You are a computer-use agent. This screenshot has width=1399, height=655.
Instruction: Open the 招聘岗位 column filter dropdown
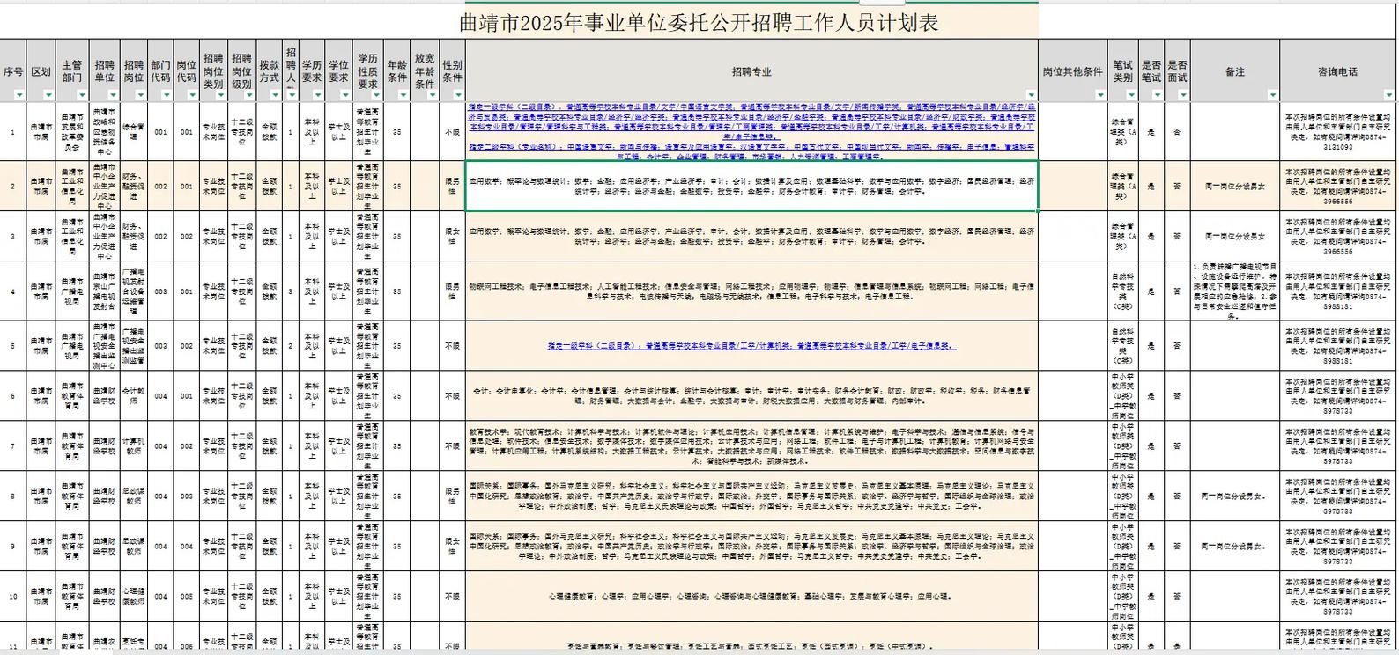pos(141,95)
